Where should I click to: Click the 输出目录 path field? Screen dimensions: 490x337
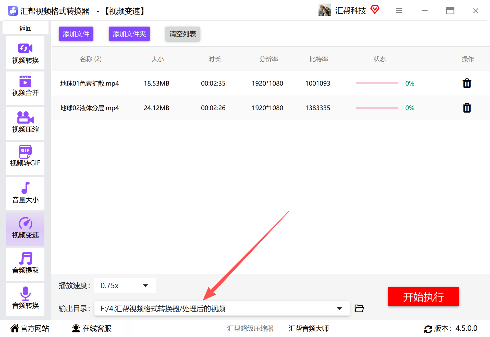click(x=222, y=308)
